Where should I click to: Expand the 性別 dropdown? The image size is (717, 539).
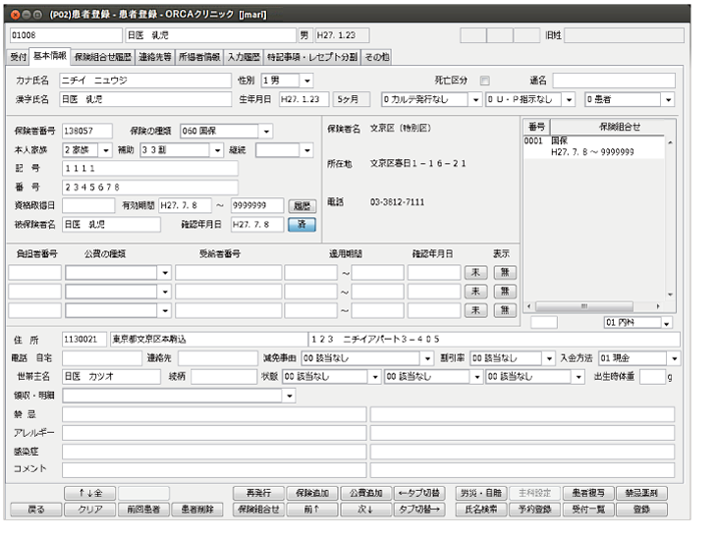[306, 81]
